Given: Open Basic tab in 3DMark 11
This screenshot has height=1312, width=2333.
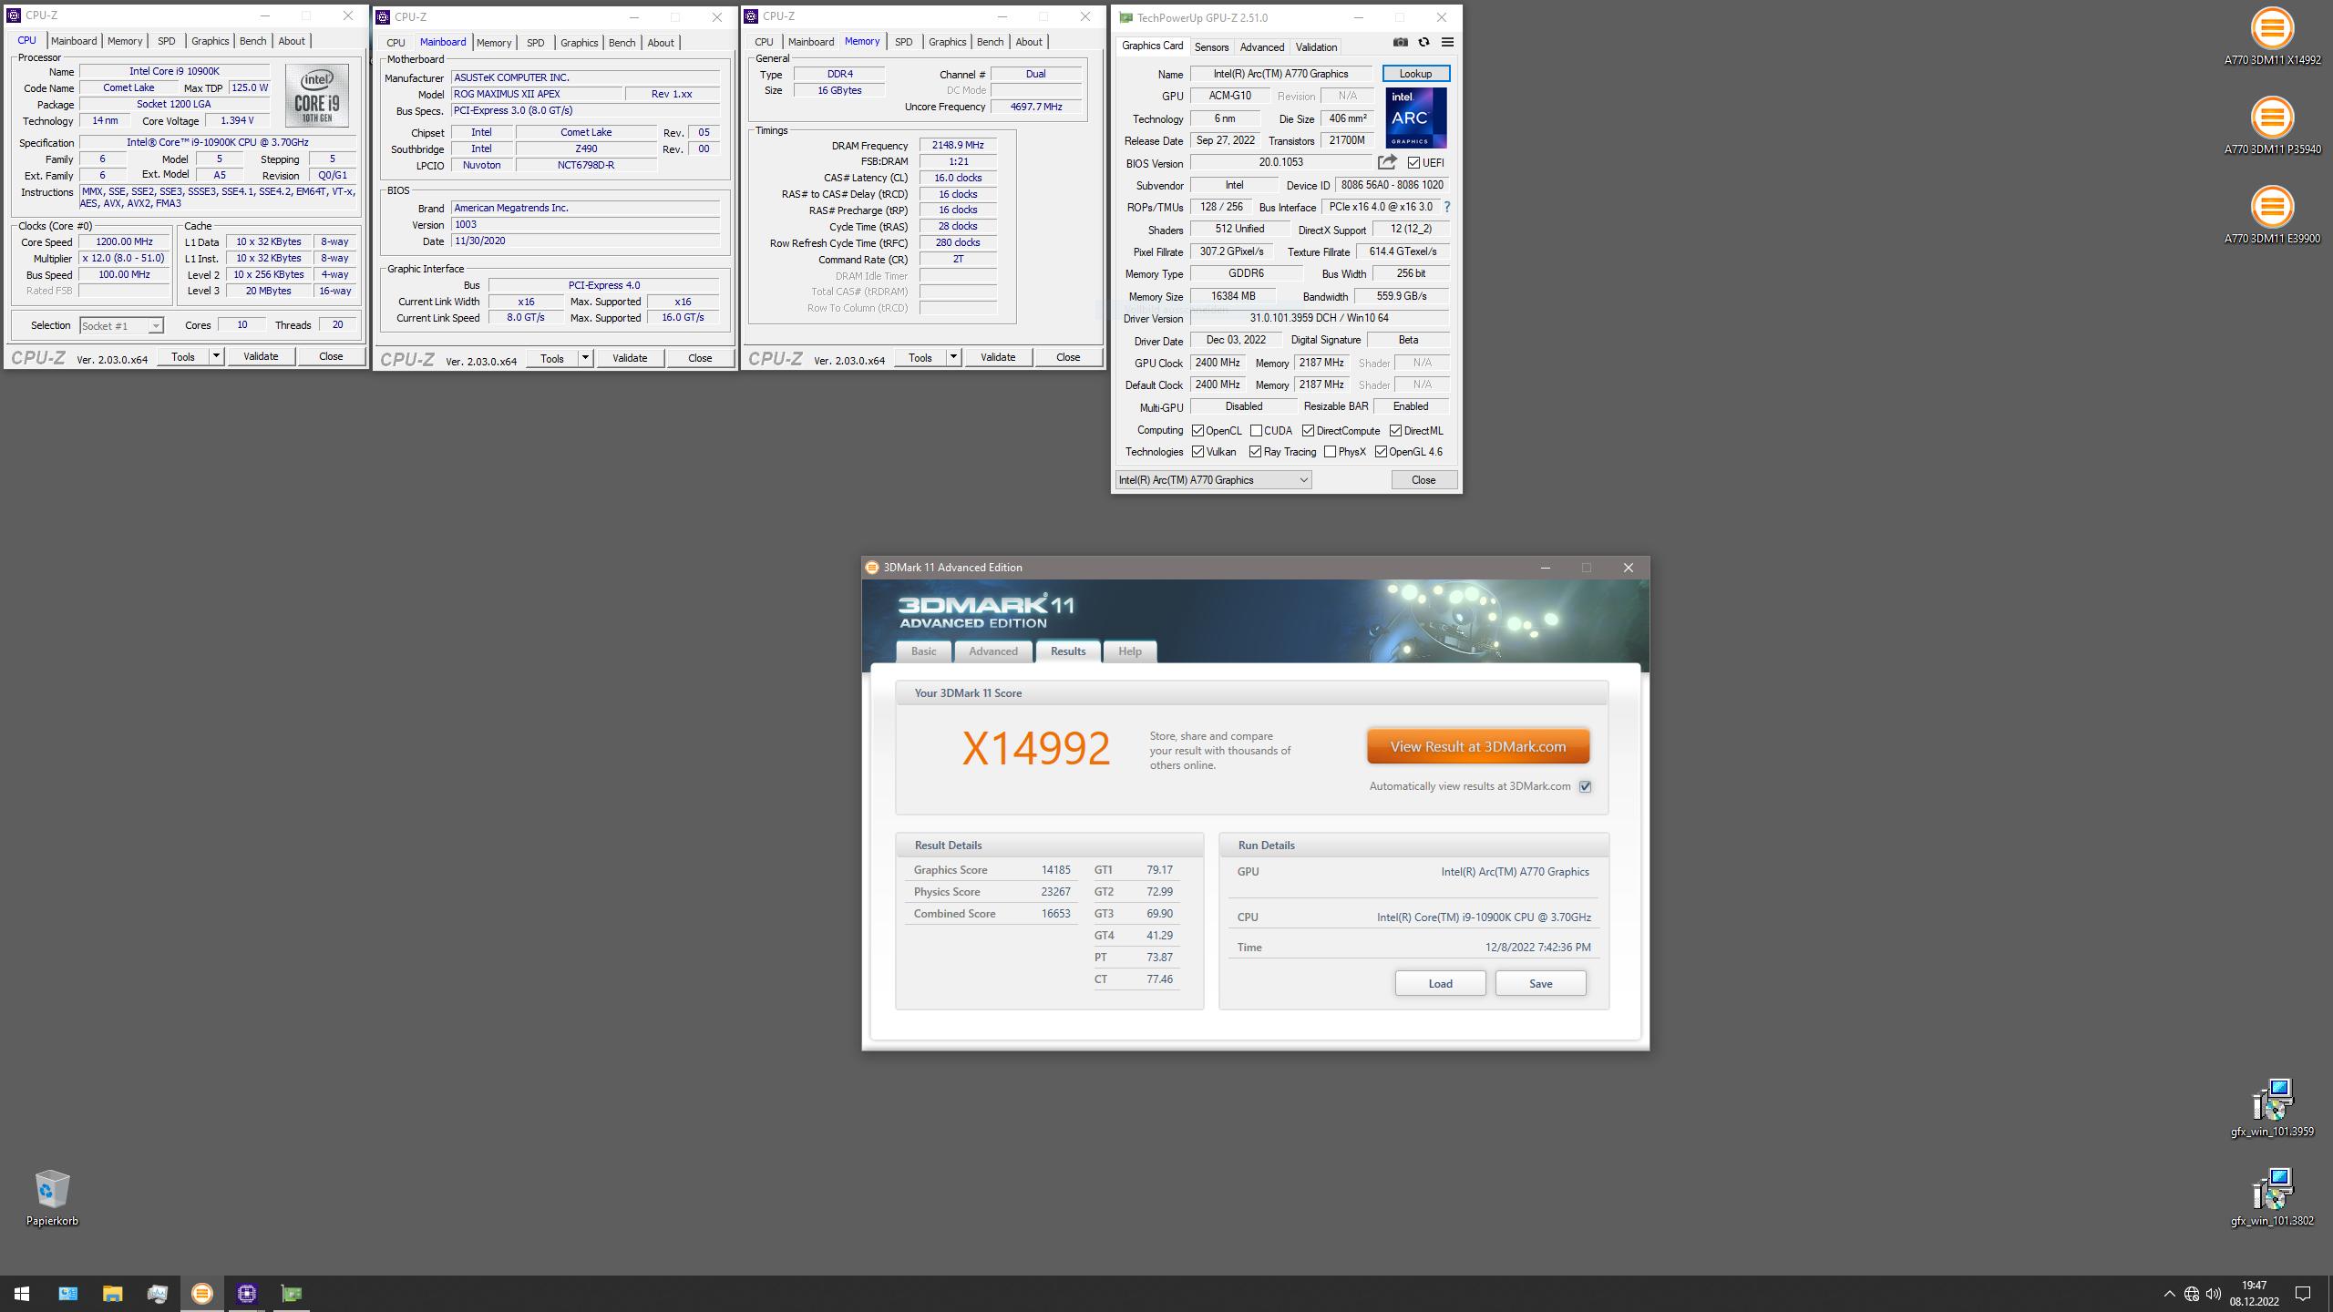Looking at the screenshot, I should 923,651.
